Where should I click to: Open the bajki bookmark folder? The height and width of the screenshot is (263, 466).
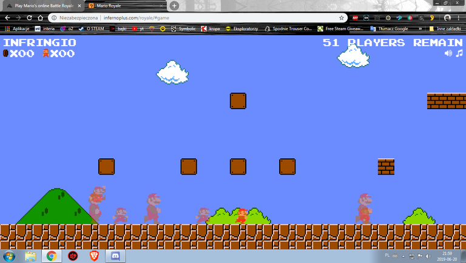coord(118,28)
